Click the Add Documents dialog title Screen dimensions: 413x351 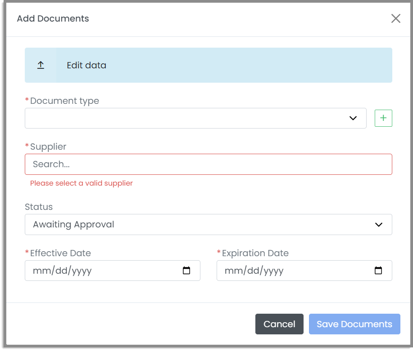coord(53,18)
